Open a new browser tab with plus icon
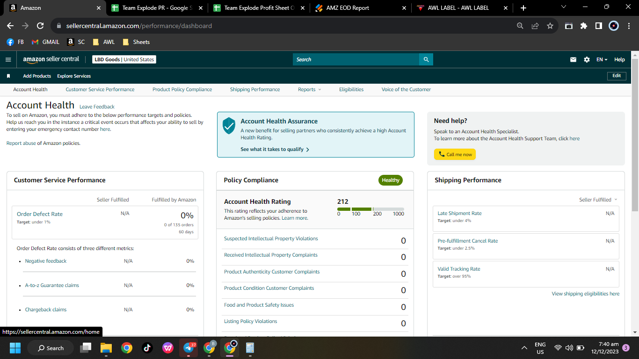639x359 pixels. [x=523, y=8]
